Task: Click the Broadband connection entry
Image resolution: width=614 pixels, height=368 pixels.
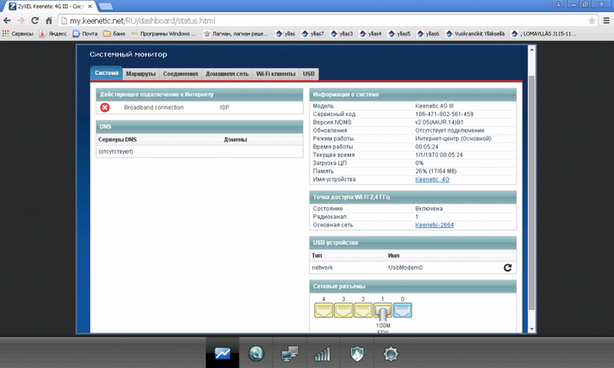Action: click(154, 108)
